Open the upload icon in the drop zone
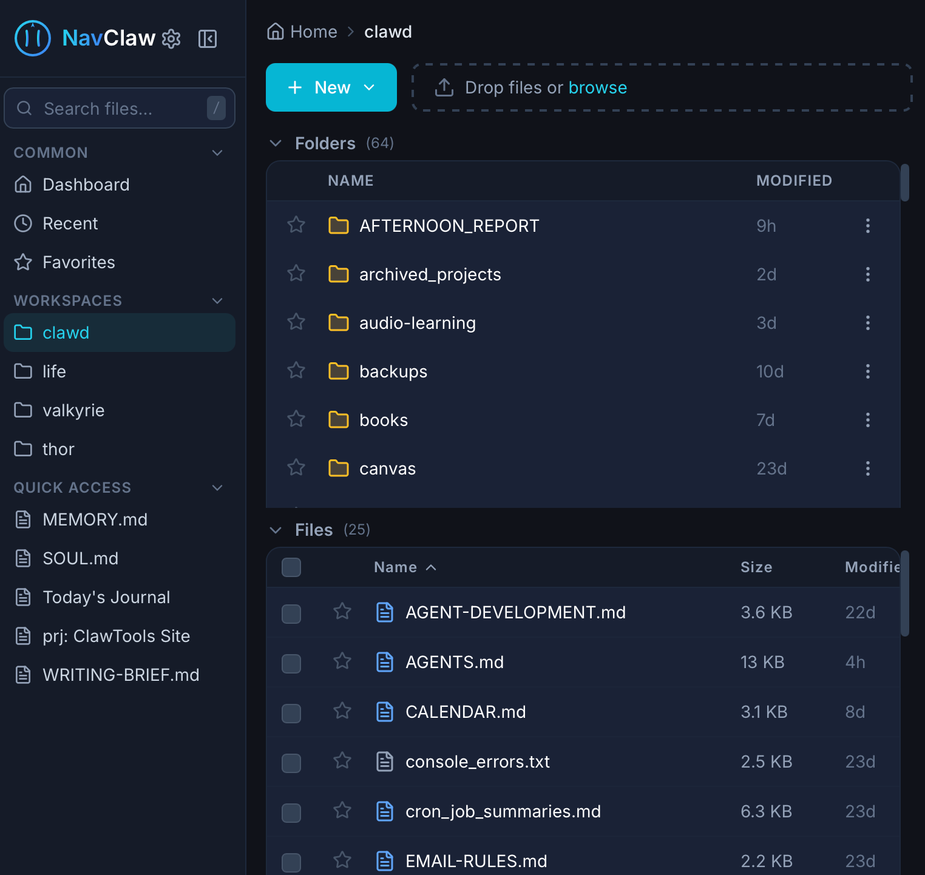925x875 pixels. click(444, 87)
